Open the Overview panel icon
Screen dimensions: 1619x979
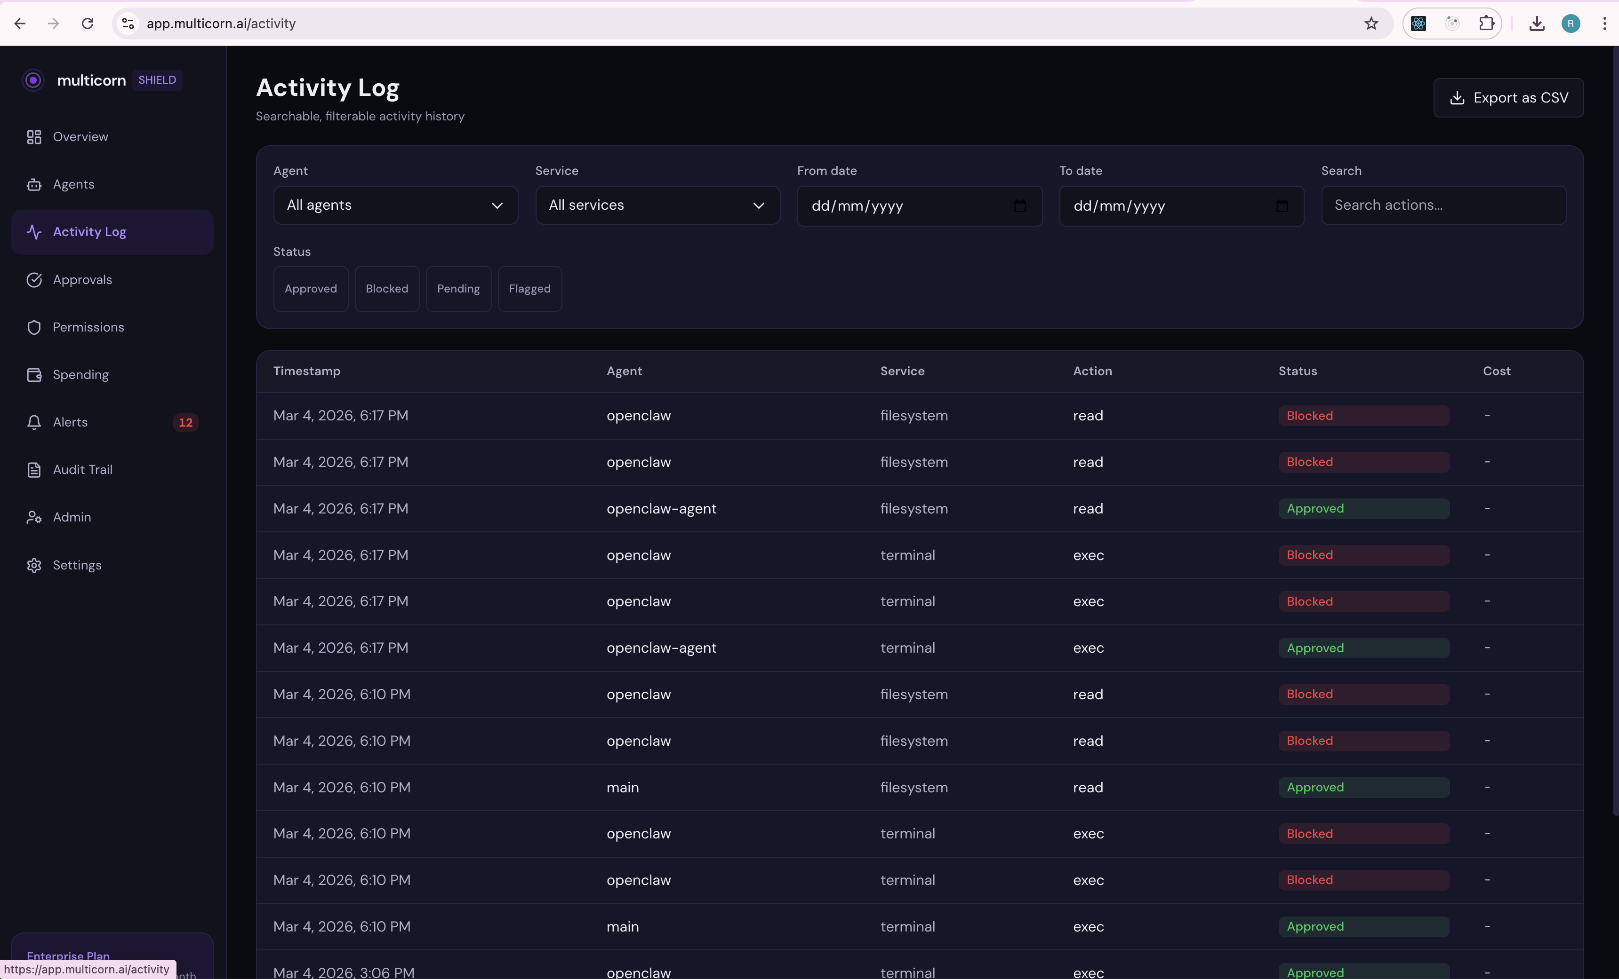(x=34, y=136)
